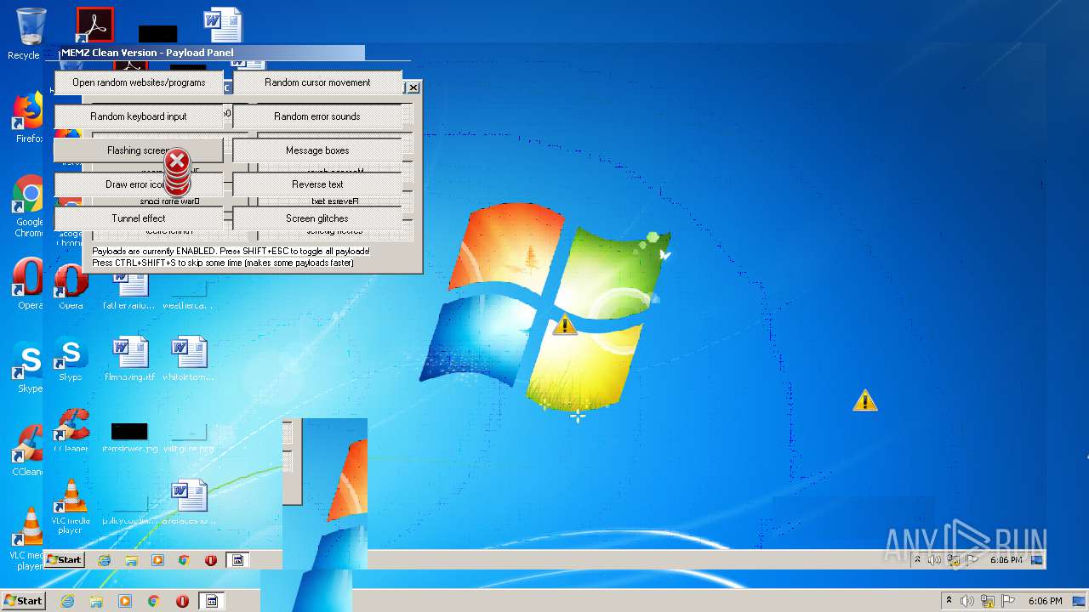
Task: Open the volume control in main system tray
Action: click(967, 601)
